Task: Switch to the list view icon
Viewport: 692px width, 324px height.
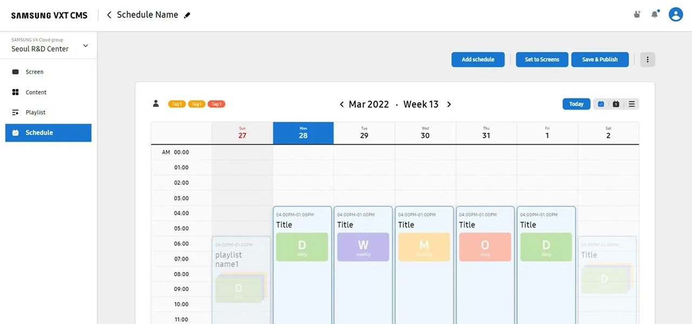Action: click(x=631, y=104)
